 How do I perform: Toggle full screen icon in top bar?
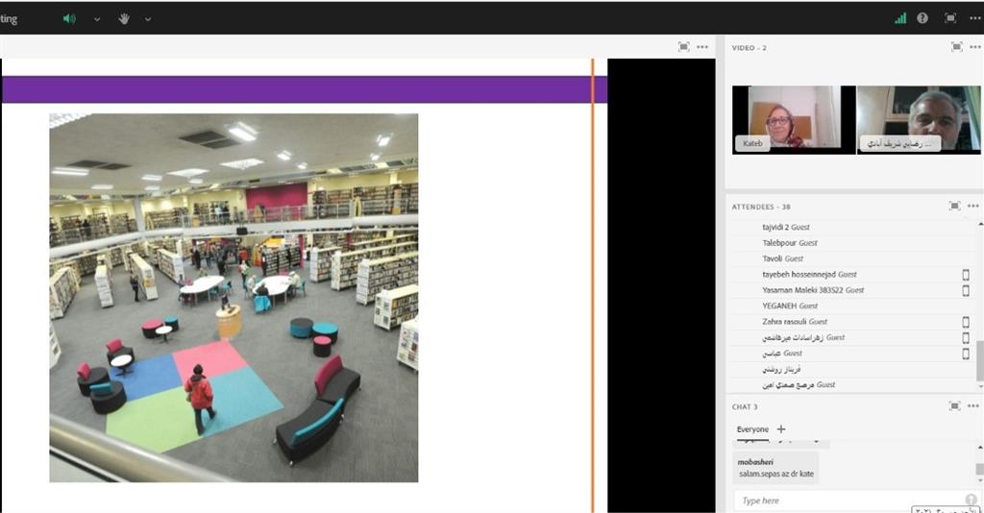coord(950,18)
